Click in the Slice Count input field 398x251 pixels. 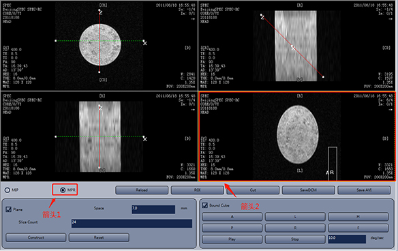132,223
